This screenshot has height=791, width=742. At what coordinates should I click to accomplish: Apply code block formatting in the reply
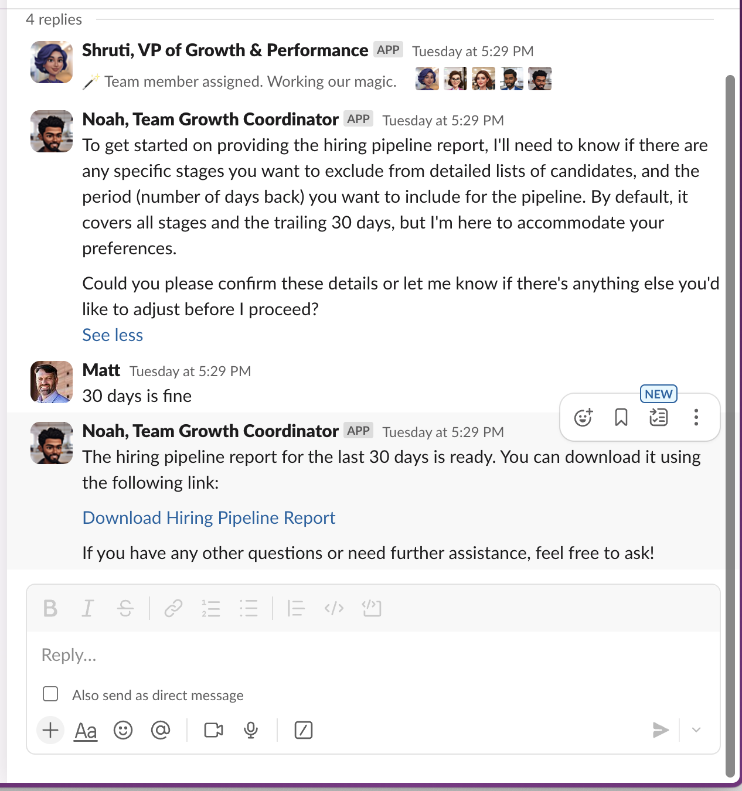tap(372, 608)
